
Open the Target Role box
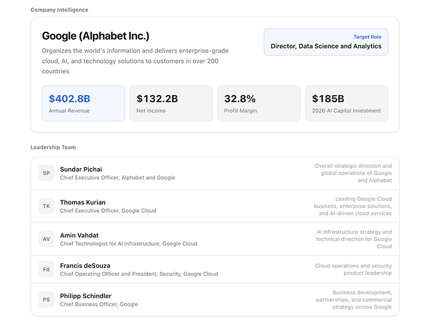pos(326,42)
